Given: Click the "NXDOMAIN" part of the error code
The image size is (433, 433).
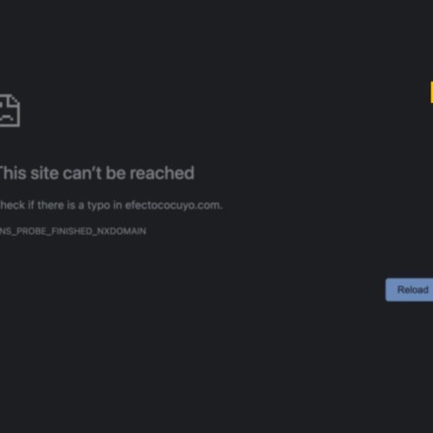Looking at the screenshot, I should pos(121,231).
